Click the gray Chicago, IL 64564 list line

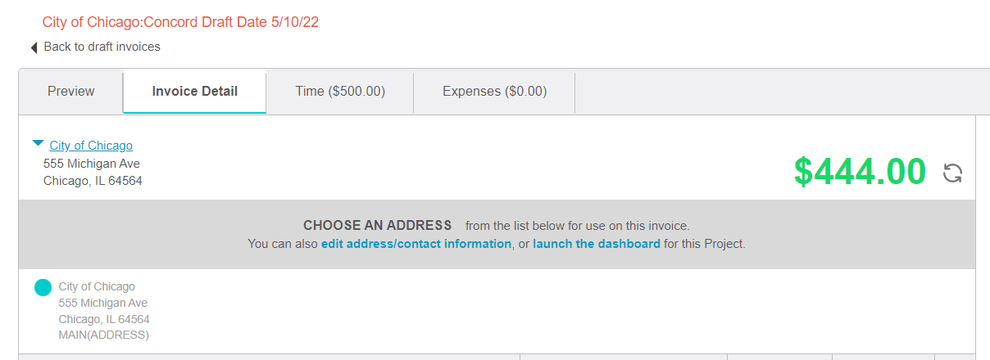pyautogui.click(x=104, y=319)
